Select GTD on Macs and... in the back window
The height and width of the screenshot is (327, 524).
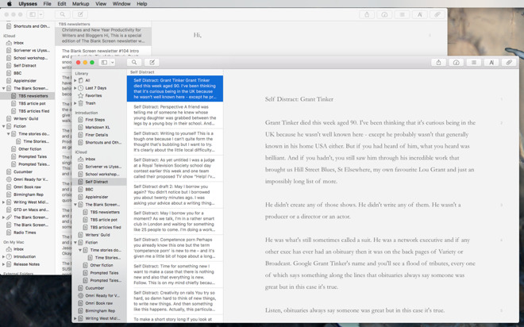[x=31, y=210]
